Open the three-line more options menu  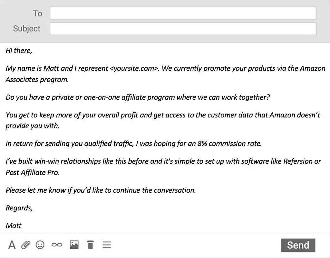[x=107, y=245]
